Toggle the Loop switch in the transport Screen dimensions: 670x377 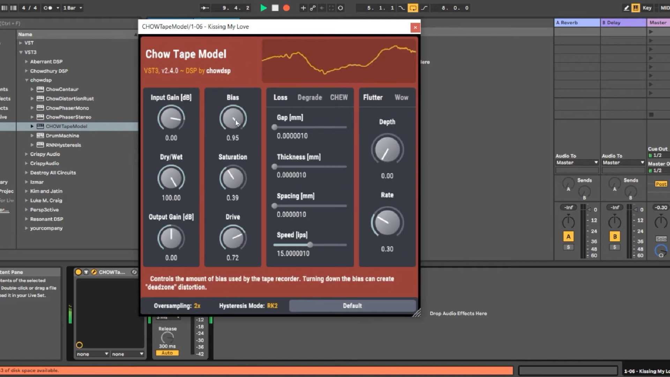coord(413,8)
